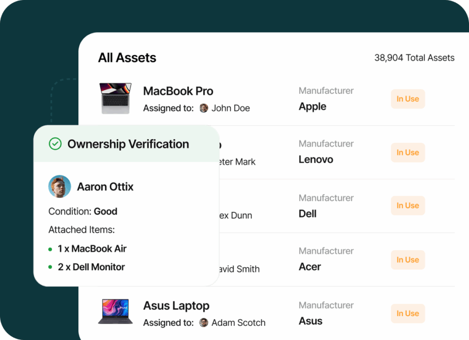Select Aaron Ottix's profile picture
This screenshot has height=340, width=469.
(60, 186)
